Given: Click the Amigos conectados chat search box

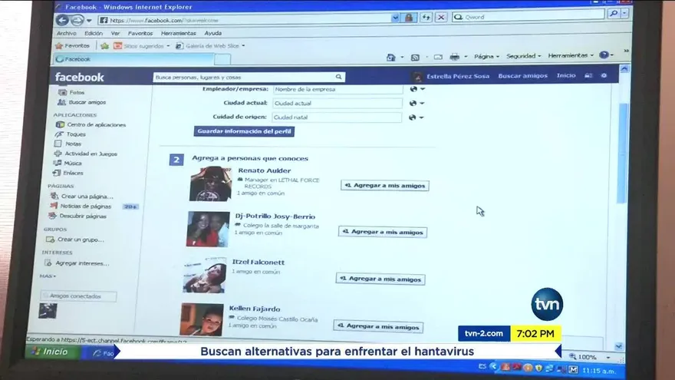Looking at the screenshot, I should pyautogui.click(x=78, y=296).
